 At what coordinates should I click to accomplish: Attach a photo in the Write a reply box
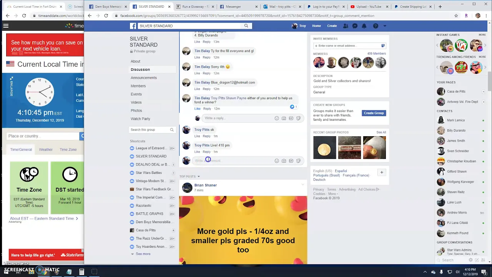coord(284,118)
